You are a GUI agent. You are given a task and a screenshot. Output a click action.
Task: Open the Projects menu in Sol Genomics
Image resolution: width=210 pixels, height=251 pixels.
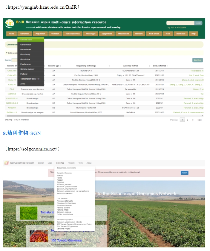tap(71, 163)
